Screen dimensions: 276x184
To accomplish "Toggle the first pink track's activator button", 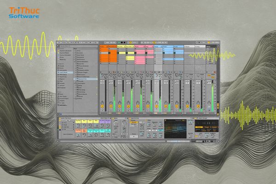I will click(x=138, y=106).
